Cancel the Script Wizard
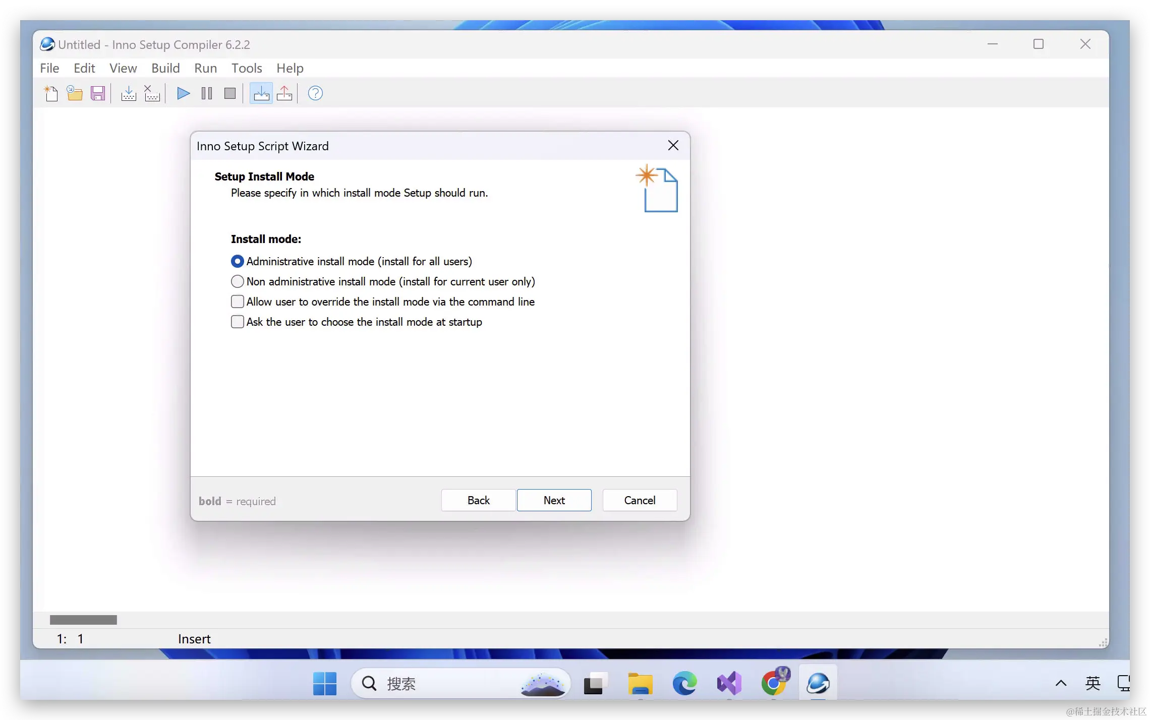The height and width of the screenshot is (720, 1150). (x=640, y=500)
